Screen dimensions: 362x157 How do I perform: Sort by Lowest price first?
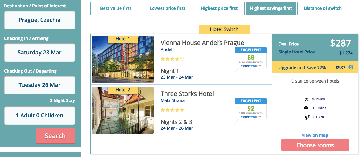167,8
